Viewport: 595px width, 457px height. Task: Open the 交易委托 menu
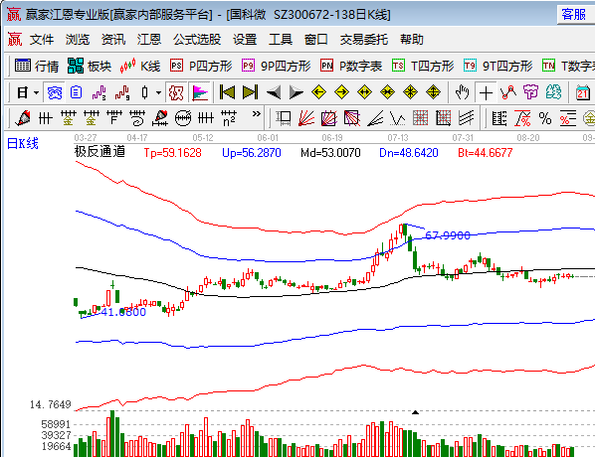tap(364, 40)
